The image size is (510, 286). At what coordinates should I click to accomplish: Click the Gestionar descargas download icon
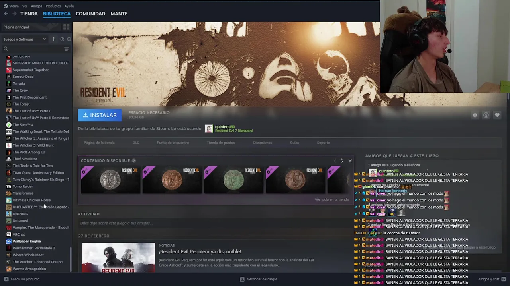(x=242, y=279)
